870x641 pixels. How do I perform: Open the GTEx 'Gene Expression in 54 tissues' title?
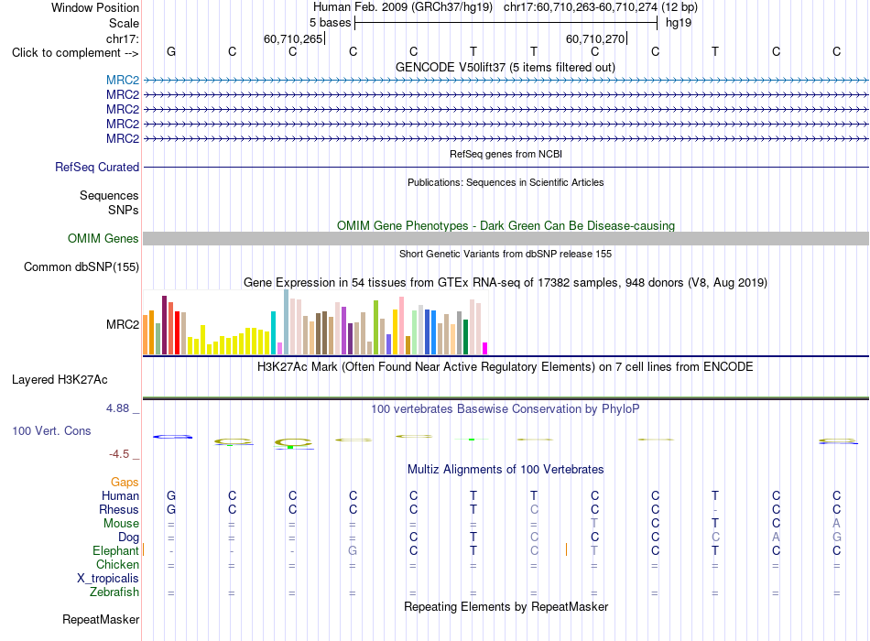[506, 282]
